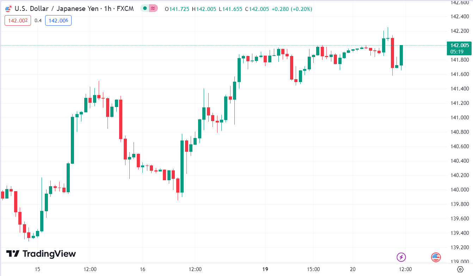The height and width of the screenshot is (276, 473).
Task: Click the 15:00 label on time axis
Action: click(313, 269)
